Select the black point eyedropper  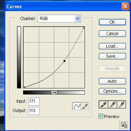tap(103, 105)
